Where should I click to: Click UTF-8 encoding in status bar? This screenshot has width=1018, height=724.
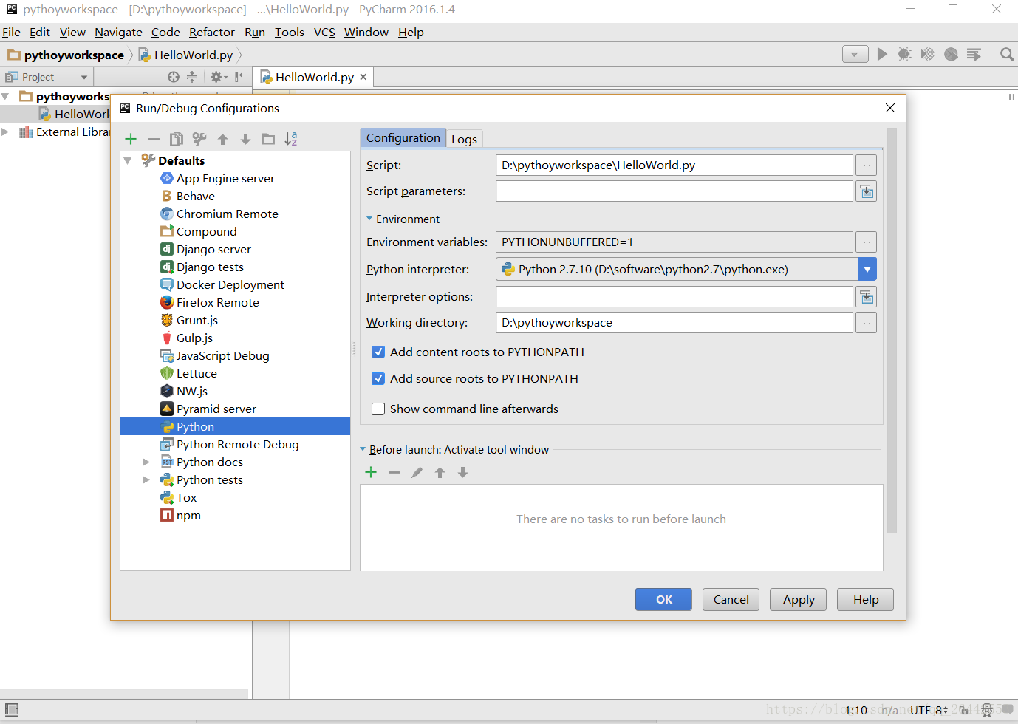coord(929,710)
